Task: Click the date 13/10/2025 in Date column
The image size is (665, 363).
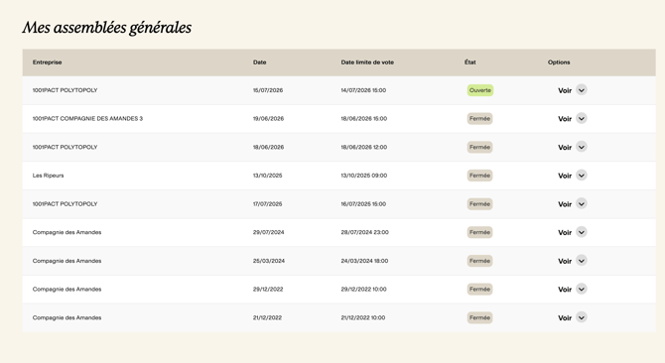Action: coord(267,176)
